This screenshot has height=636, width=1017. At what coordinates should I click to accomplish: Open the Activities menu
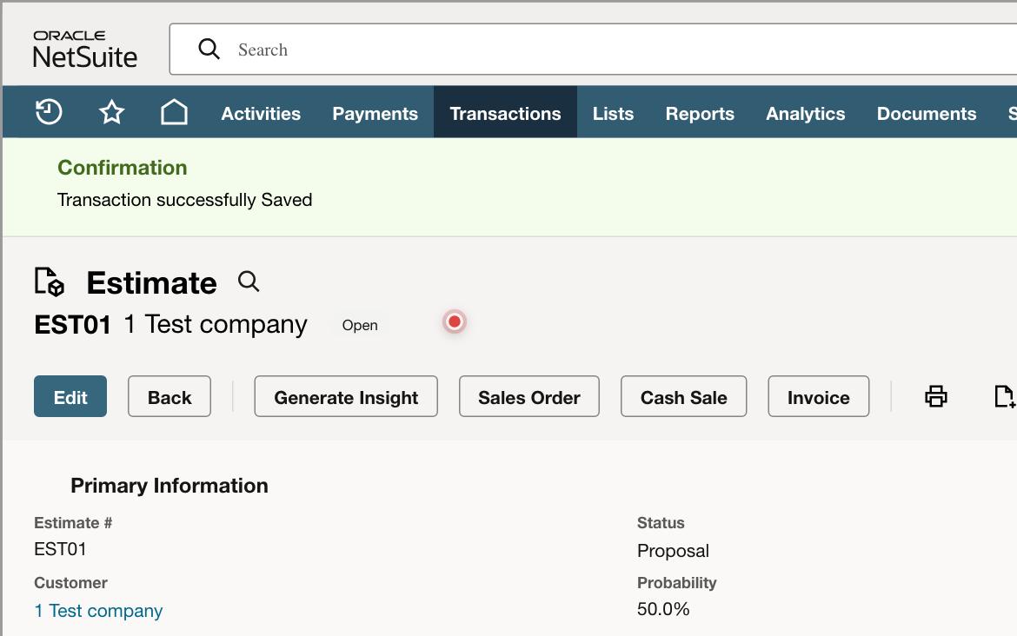click(261, 114)
